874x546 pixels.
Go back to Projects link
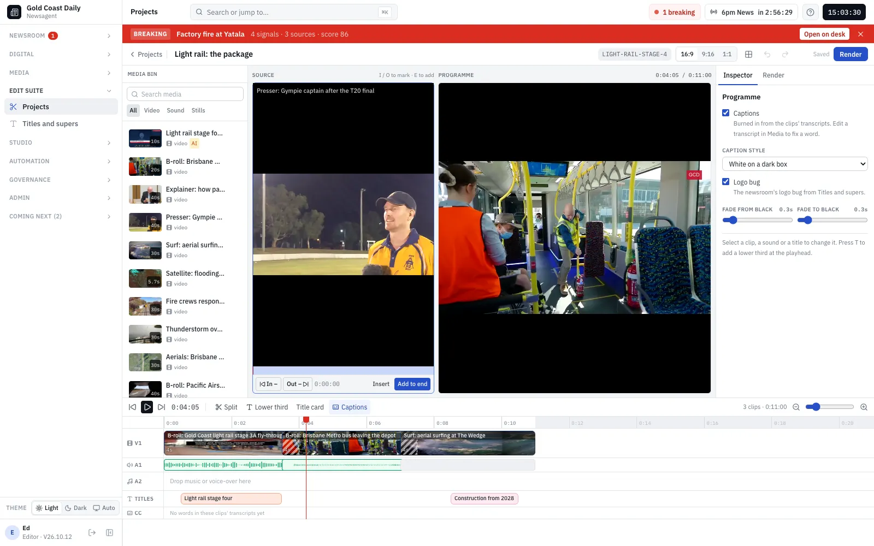pyautogui.click(x=146, y=54)
